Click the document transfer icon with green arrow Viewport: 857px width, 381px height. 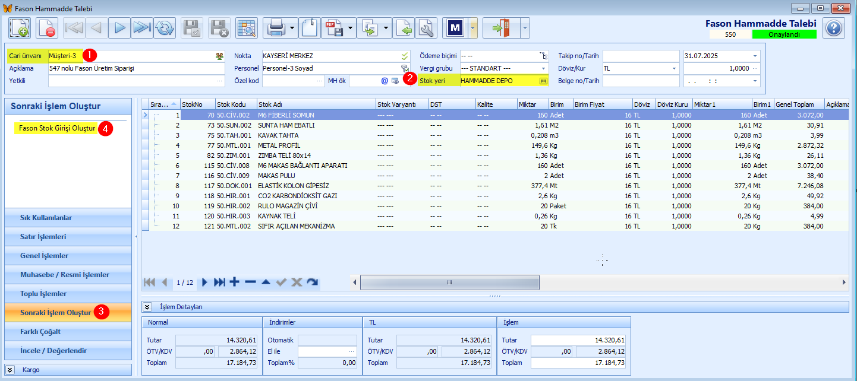coord(370,27)
